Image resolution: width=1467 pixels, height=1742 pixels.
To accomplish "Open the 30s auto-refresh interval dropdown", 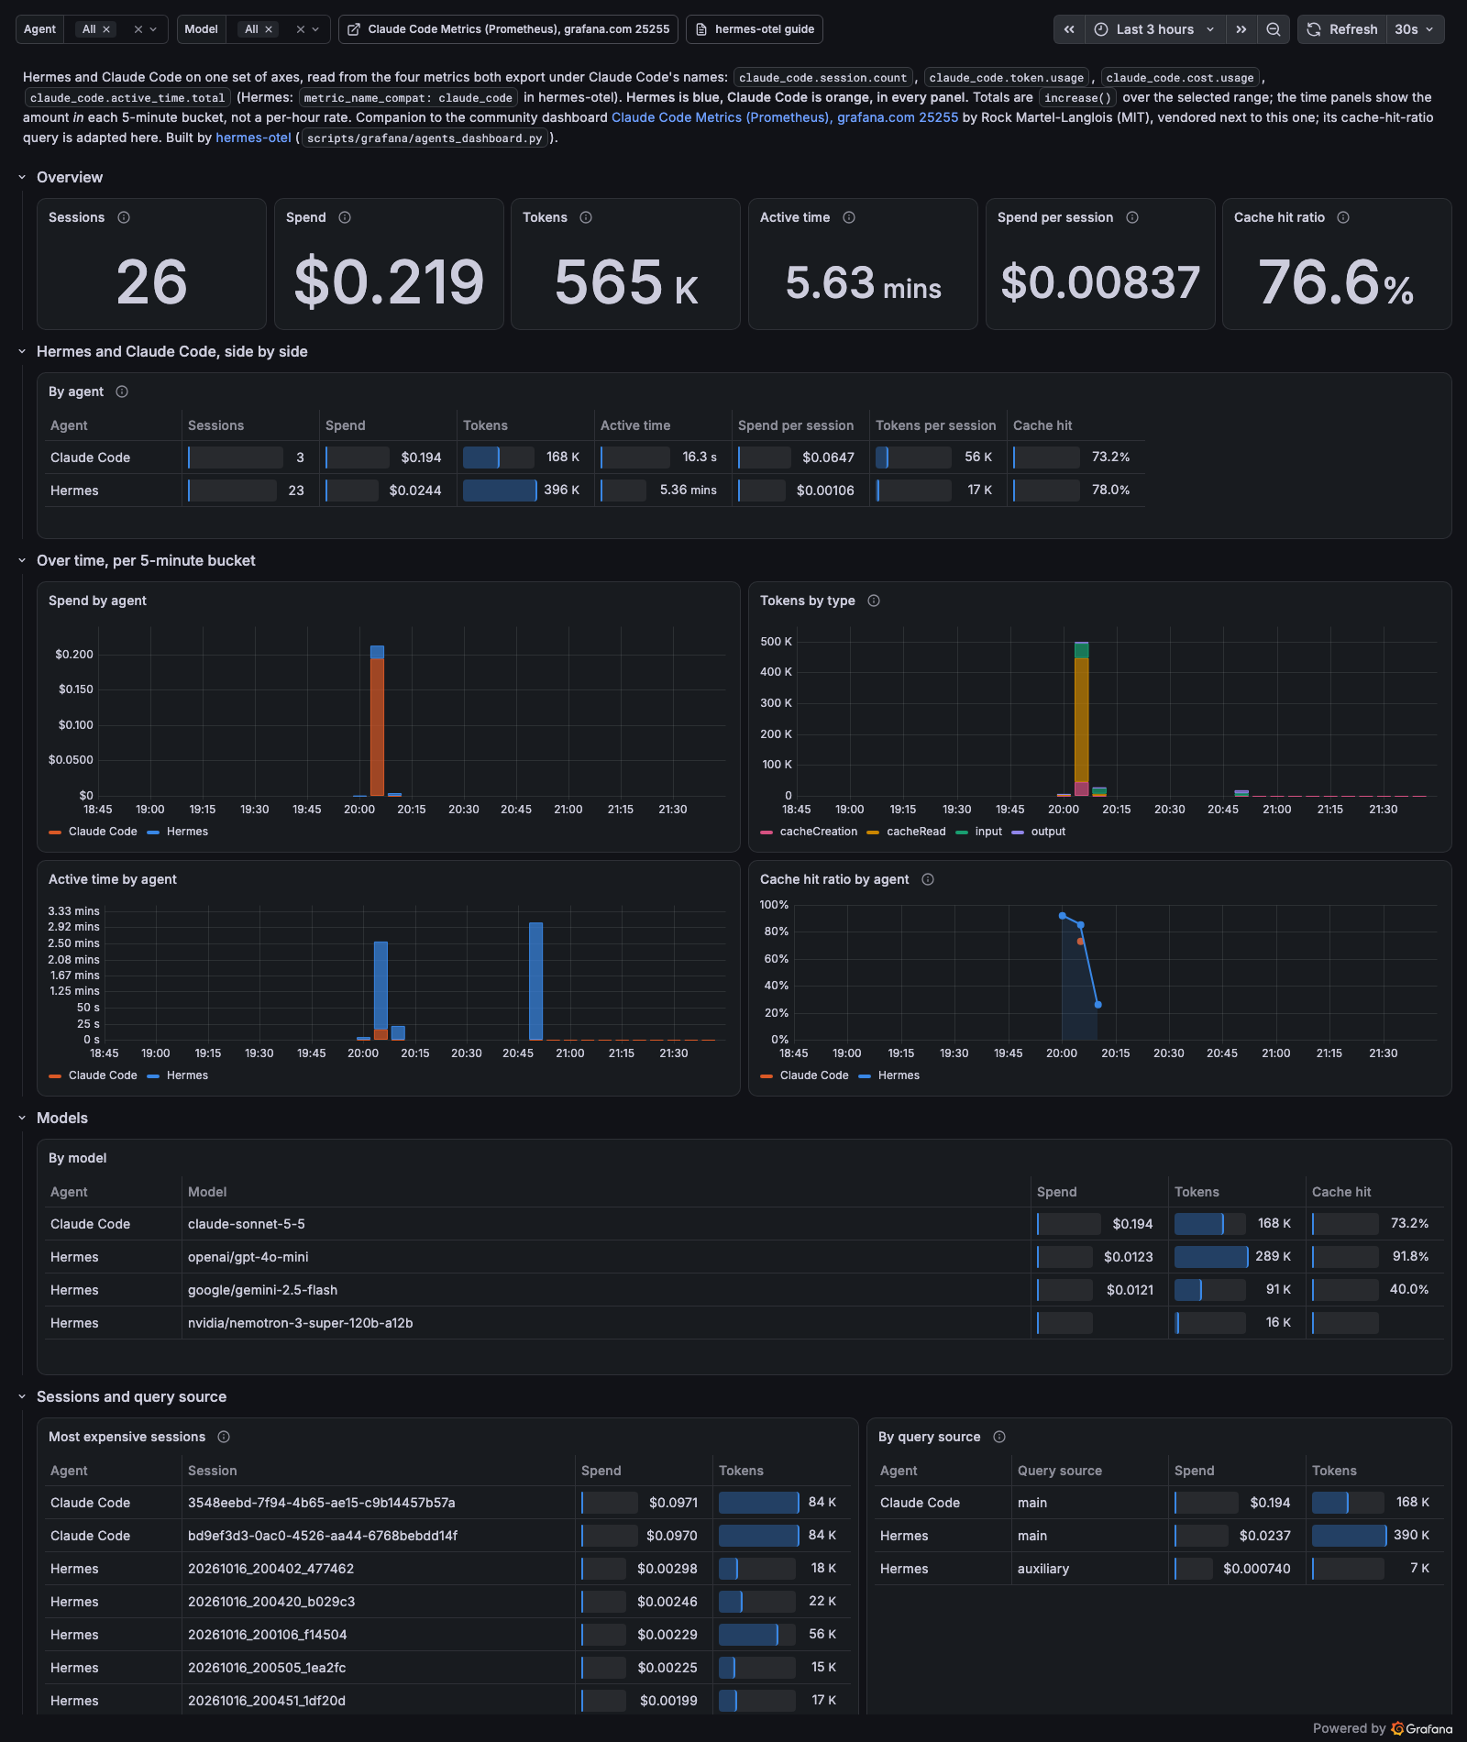I will [1415, 29].
